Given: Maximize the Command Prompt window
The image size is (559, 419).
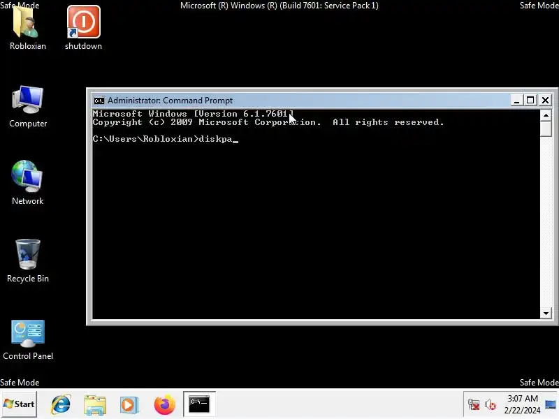Looking at the screenshot, I should [x=530, y=100].
